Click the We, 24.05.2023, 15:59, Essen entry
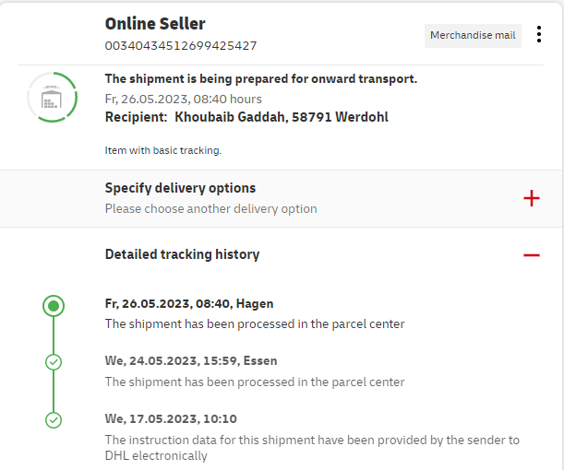The width and height of the screenshot is (564, 470). pos(191,360)
